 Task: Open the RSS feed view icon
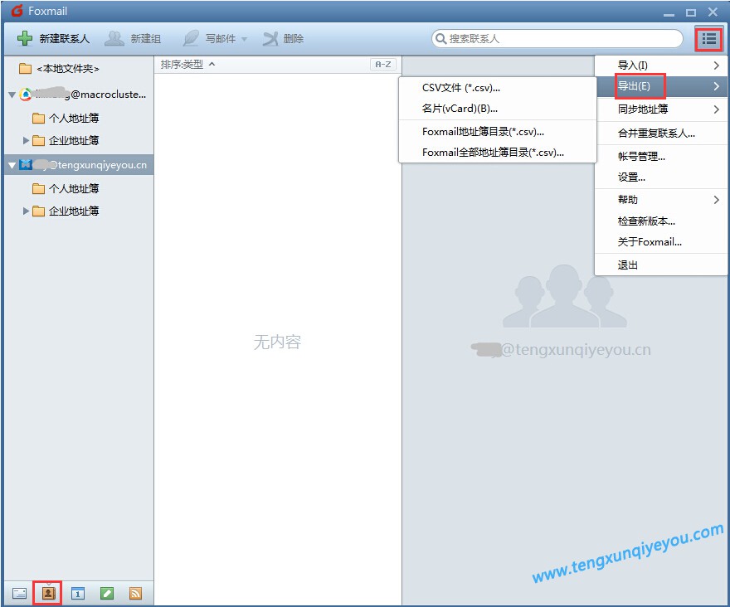point(135,594)
